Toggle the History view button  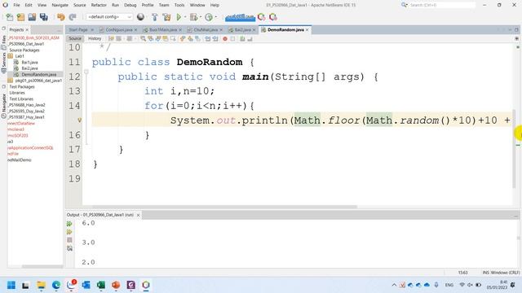pyautogui.click(x=95, y=38)
